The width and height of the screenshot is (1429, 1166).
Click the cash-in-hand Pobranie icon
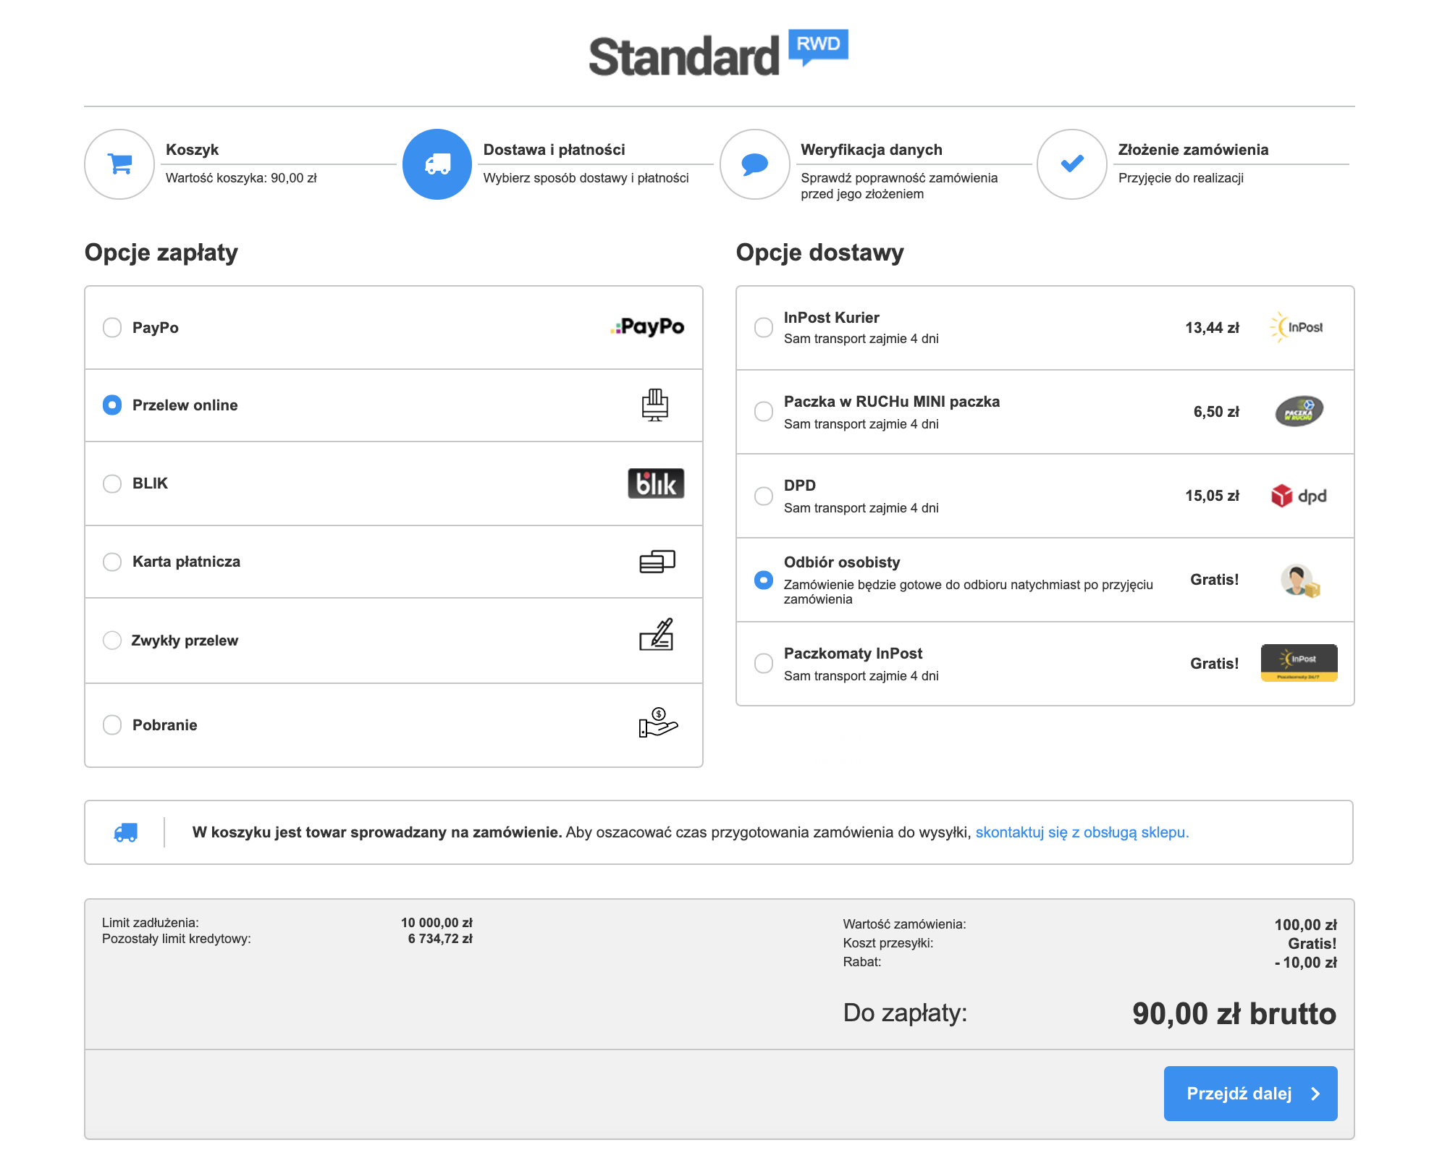click(657, 723)
